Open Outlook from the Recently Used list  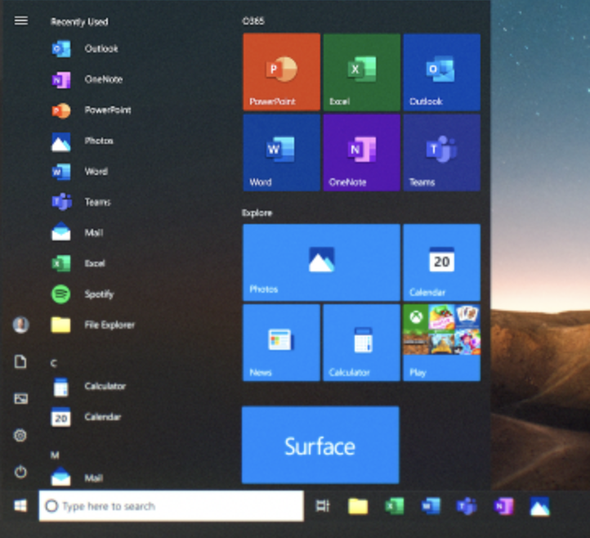click(85, 48)
